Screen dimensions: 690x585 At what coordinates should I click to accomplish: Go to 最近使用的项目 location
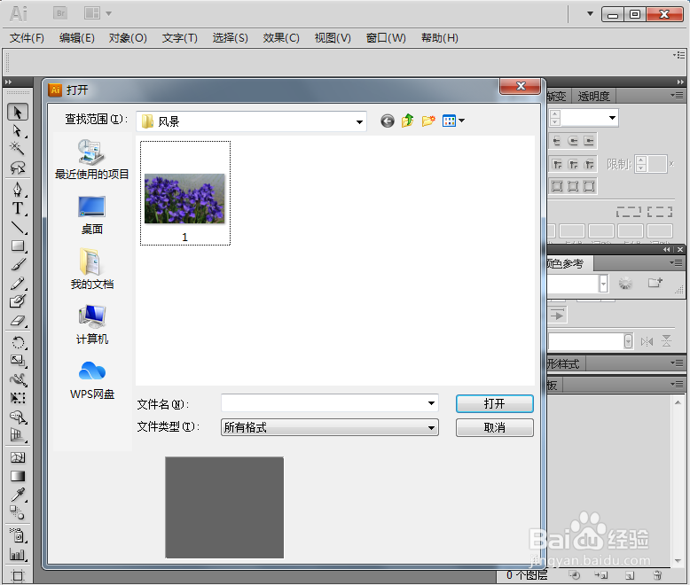91,160
